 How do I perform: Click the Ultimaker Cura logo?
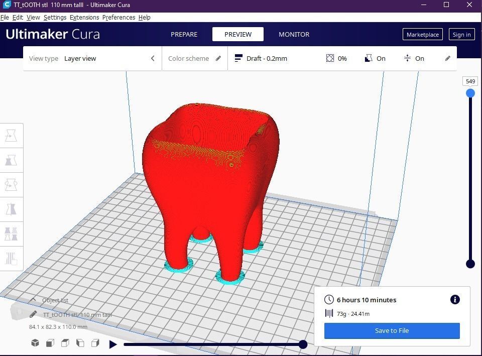(53, 34)
